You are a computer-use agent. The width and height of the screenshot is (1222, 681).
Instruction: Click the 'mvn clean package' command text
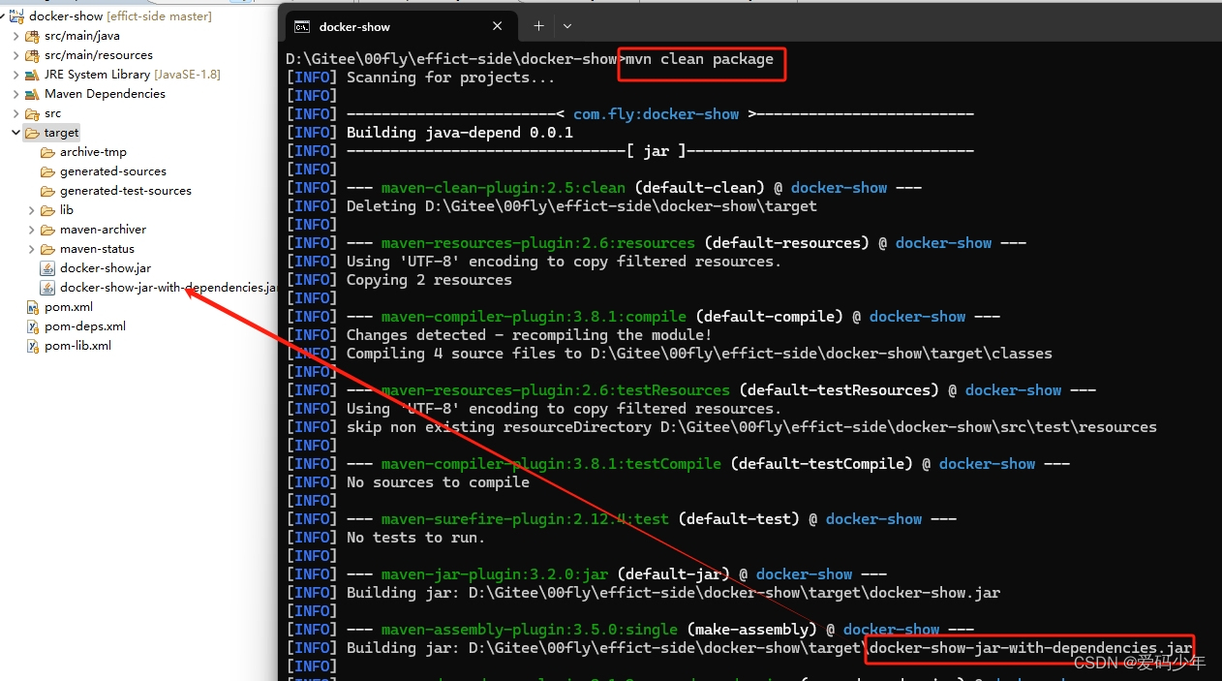(x=699, y=59)
